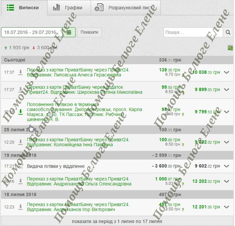Click commission help mark next to 0.70 грн
This screenshot has width=235, height=226.
click(183, 75)
